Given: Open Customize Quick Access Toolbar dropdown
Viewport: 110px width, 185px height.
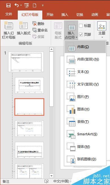Looking at the screenshot, I should coord(43,5).
